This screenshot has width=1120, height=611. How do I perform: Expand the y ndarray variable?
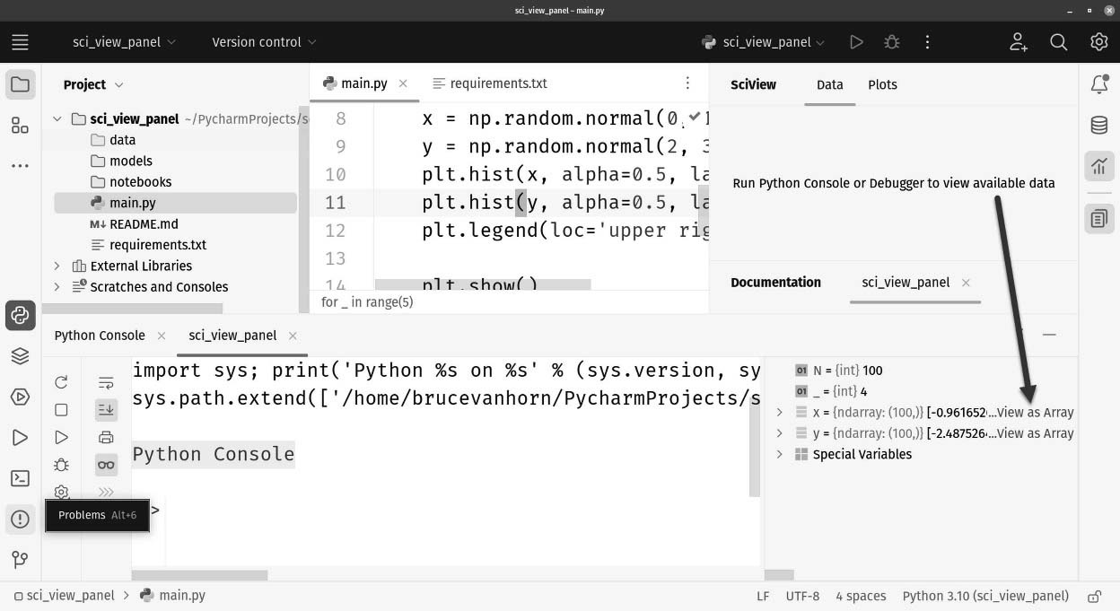pos(780,433)
